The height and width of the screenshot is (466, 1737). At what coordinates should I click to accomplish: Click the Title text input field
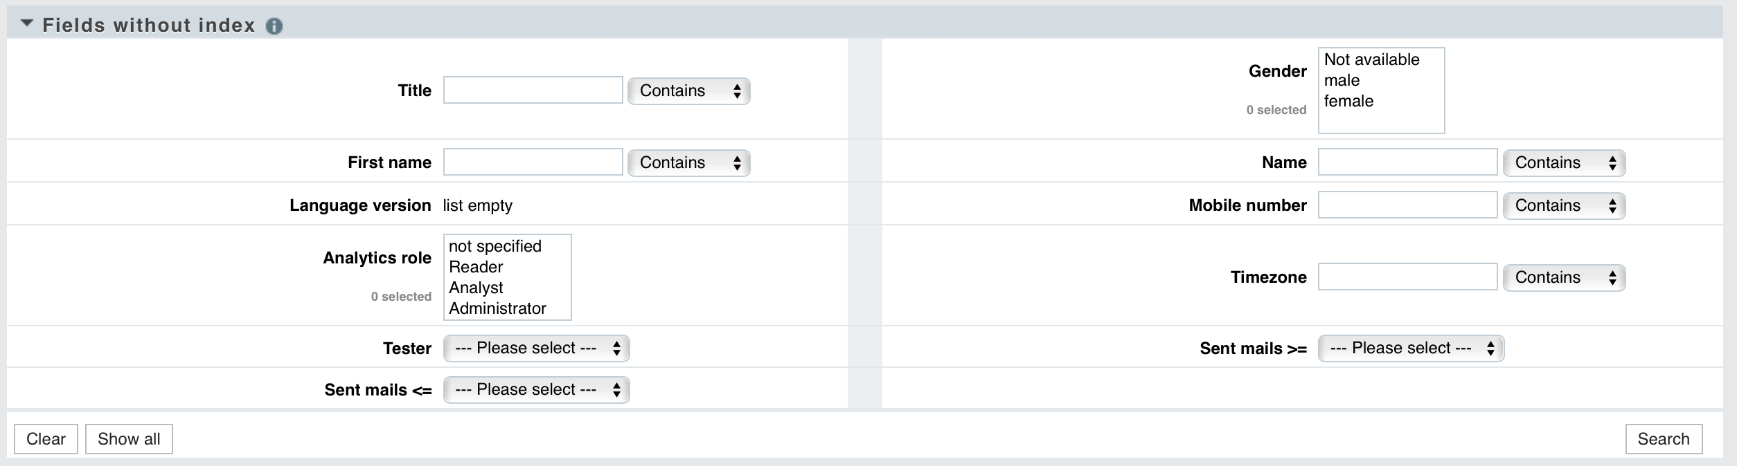tap(533, 90)
